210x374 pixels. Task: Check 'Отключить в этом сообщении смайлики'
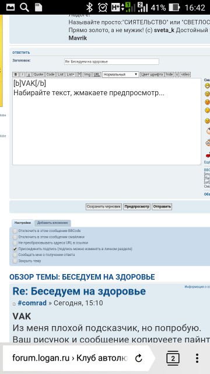point(15,237)
